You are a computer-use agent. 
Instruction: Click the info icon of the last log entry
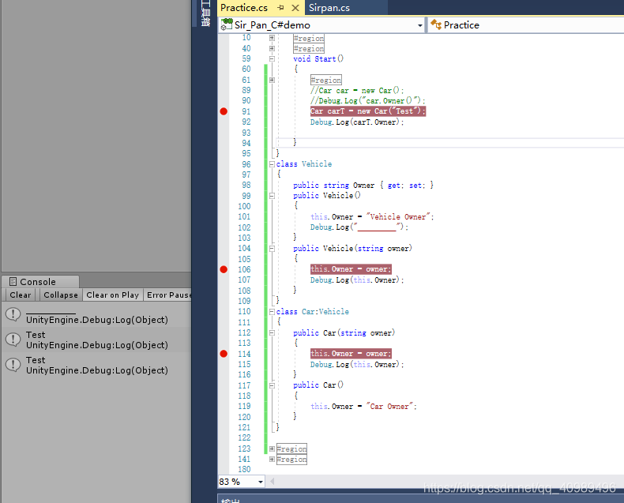pos(13,365)
